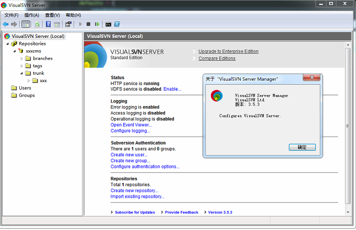Click the tags folder icon
Screen dimensions: 356x230
(28, 66)
